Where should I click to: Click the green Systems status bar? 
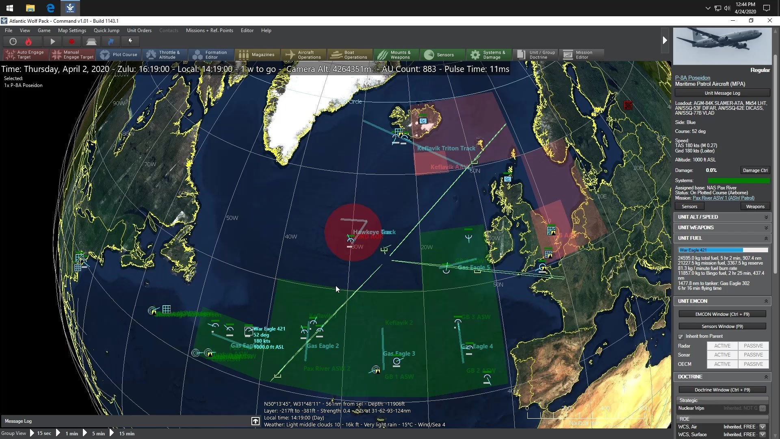(739, 180)
